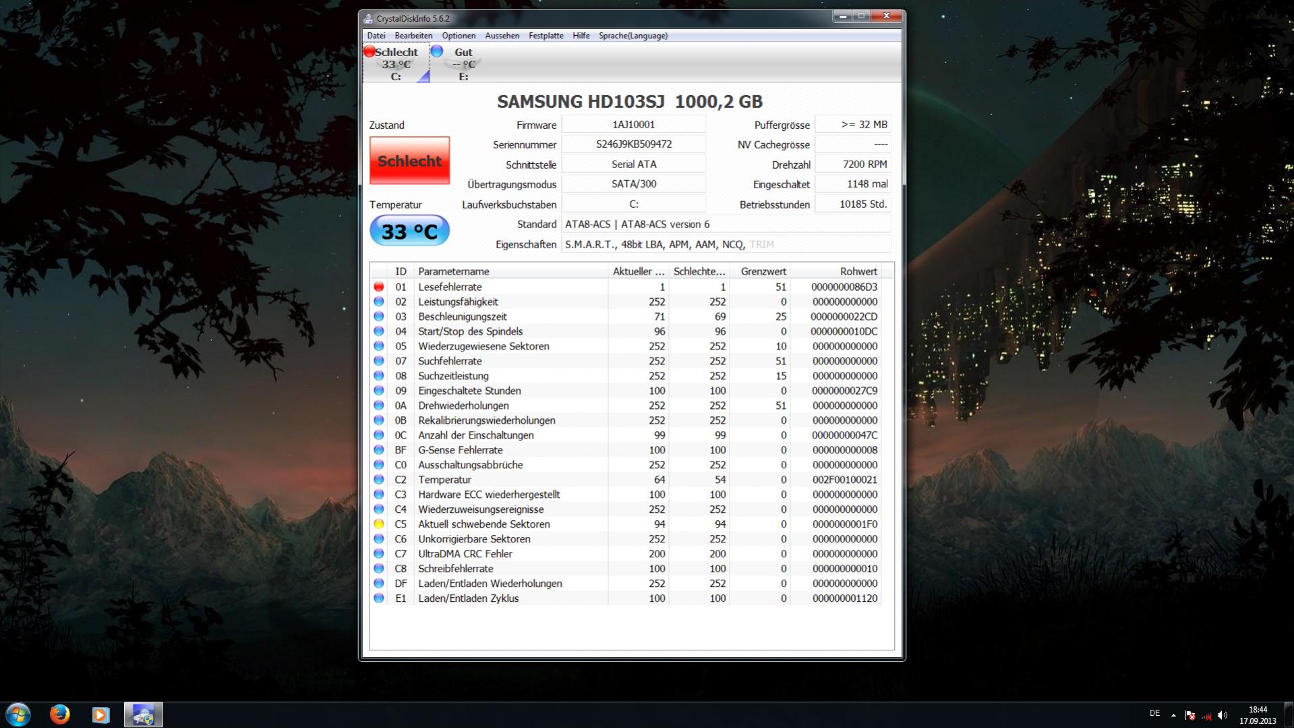Click the ID column header

[x=401, y=271]
